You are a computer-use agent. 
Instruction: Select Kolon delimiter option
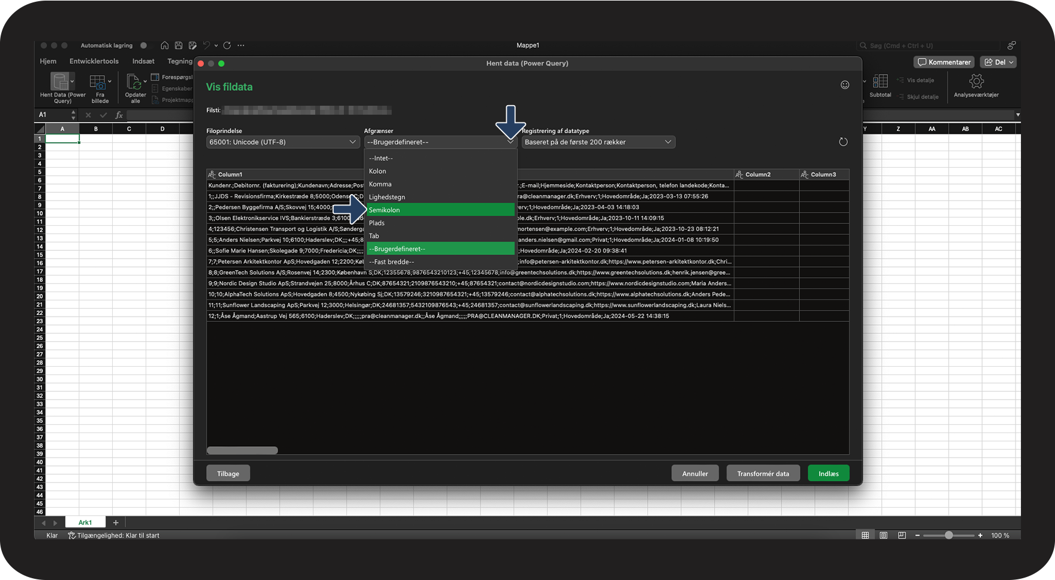point(441,171)
